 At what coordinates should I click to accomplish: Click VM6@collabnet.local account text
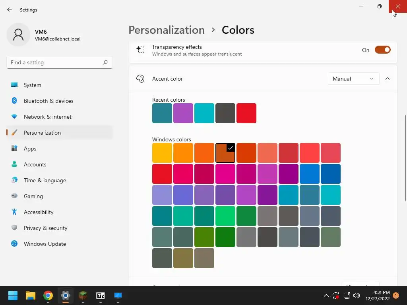click(58, 39)
